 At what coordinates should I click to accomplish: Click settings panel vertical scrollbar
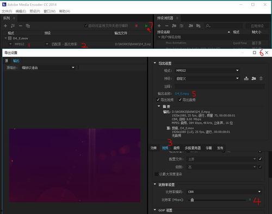[270, 164]
